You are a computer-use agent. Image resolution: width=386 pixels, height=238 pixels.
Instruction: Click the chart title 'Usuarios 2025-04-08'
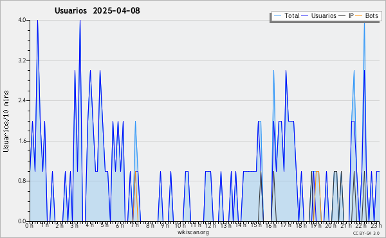[97, 10]
